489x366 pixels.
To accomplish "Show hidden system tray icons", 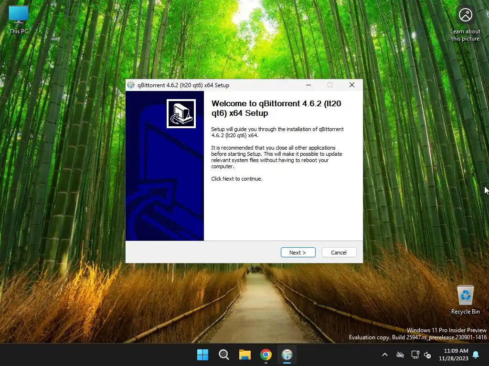I will pos(385,355).
